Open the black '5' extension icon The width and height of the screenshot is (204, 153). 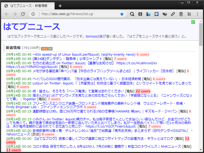pyautogui.click(x=140, y=14)
